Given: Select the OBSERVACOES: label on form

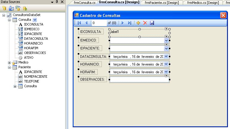Looking at the screenshot, I should [x=92, y=79].
